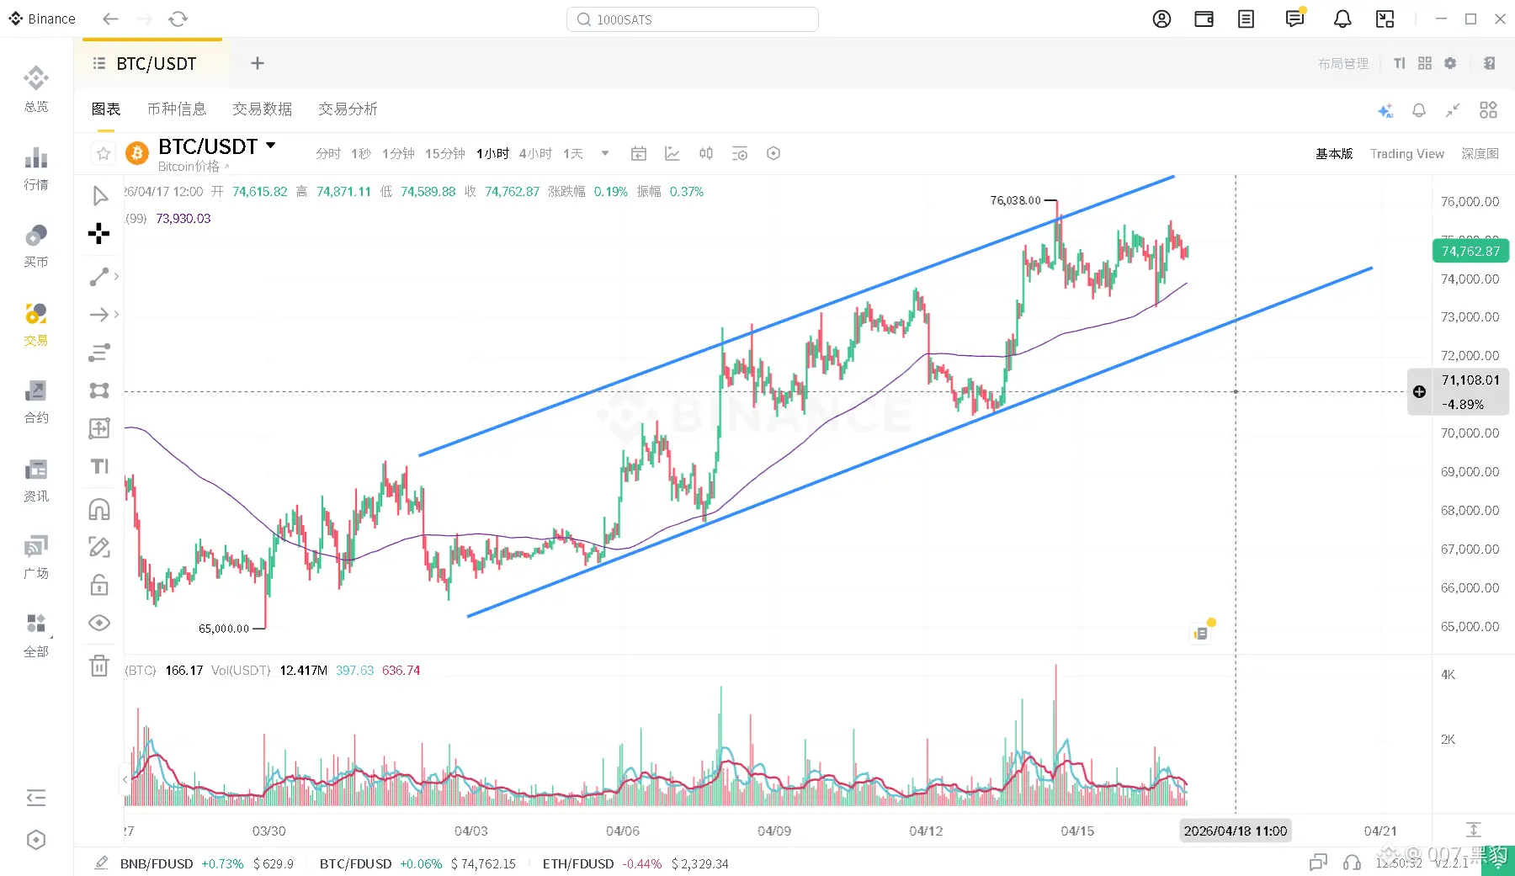The height and width of the screenshot is (876, 1515).
Task: Open the 行情 markets sidebar item
Action: tap(36, 167)
